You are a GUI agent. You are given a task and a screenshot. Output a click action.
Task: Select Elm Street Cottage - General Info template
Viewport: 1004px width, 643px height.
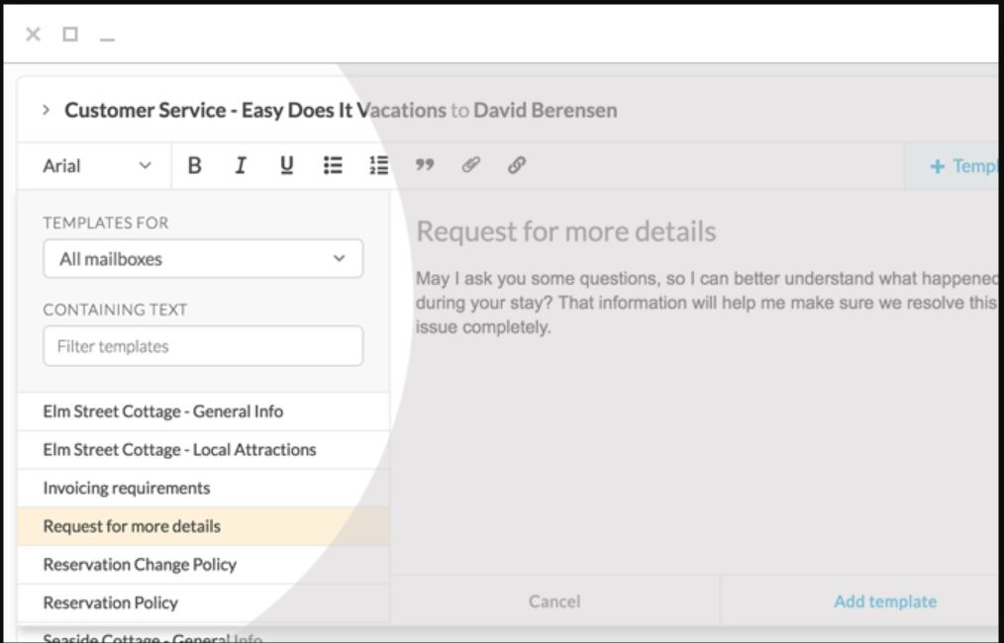click(x=204, y=412)
